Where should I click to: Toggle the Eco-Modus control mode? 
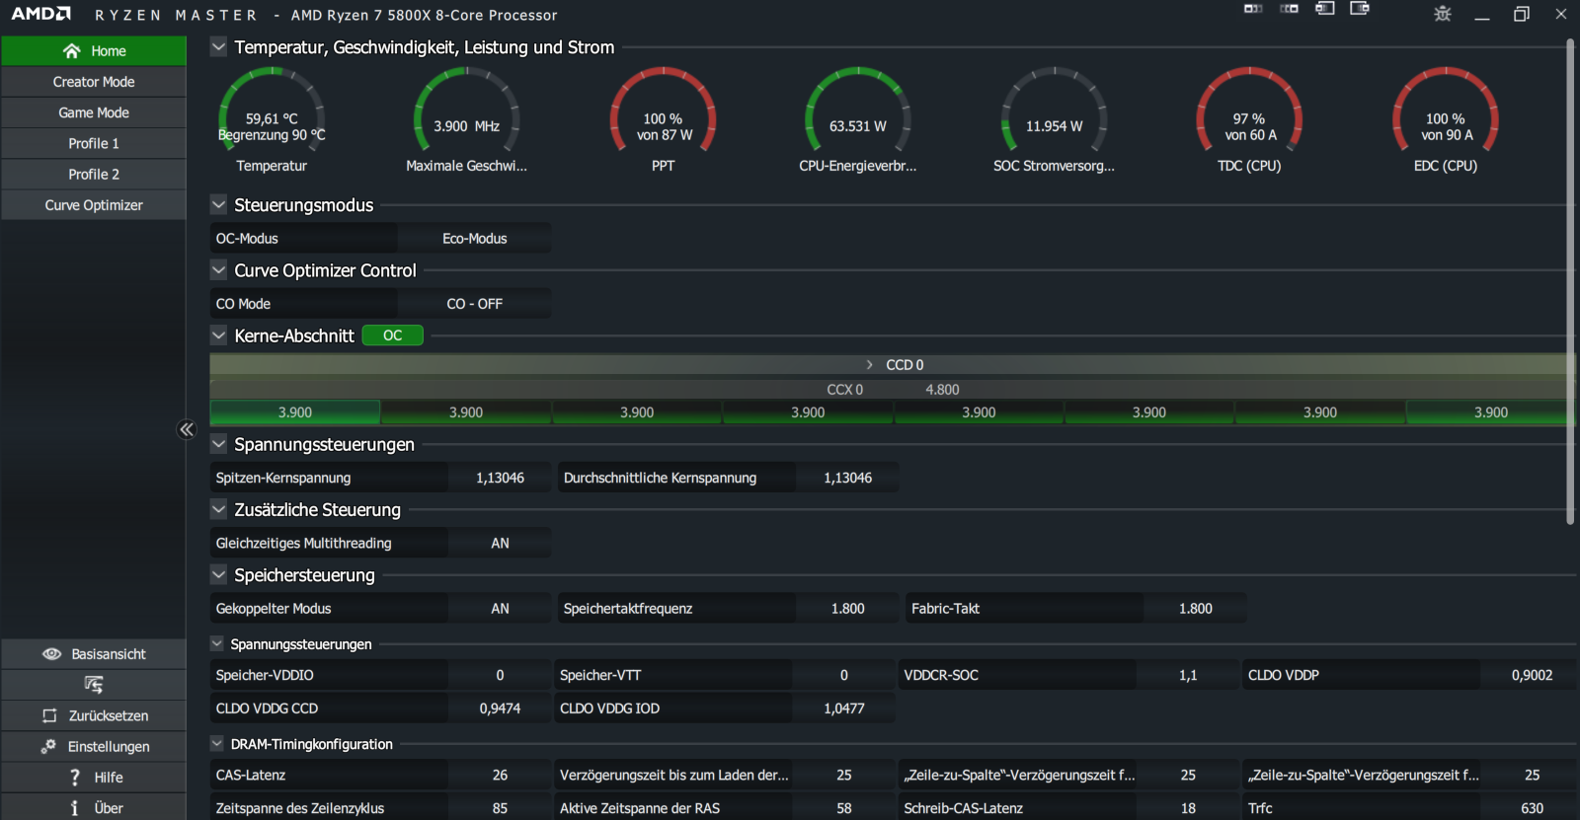(475, 239)
